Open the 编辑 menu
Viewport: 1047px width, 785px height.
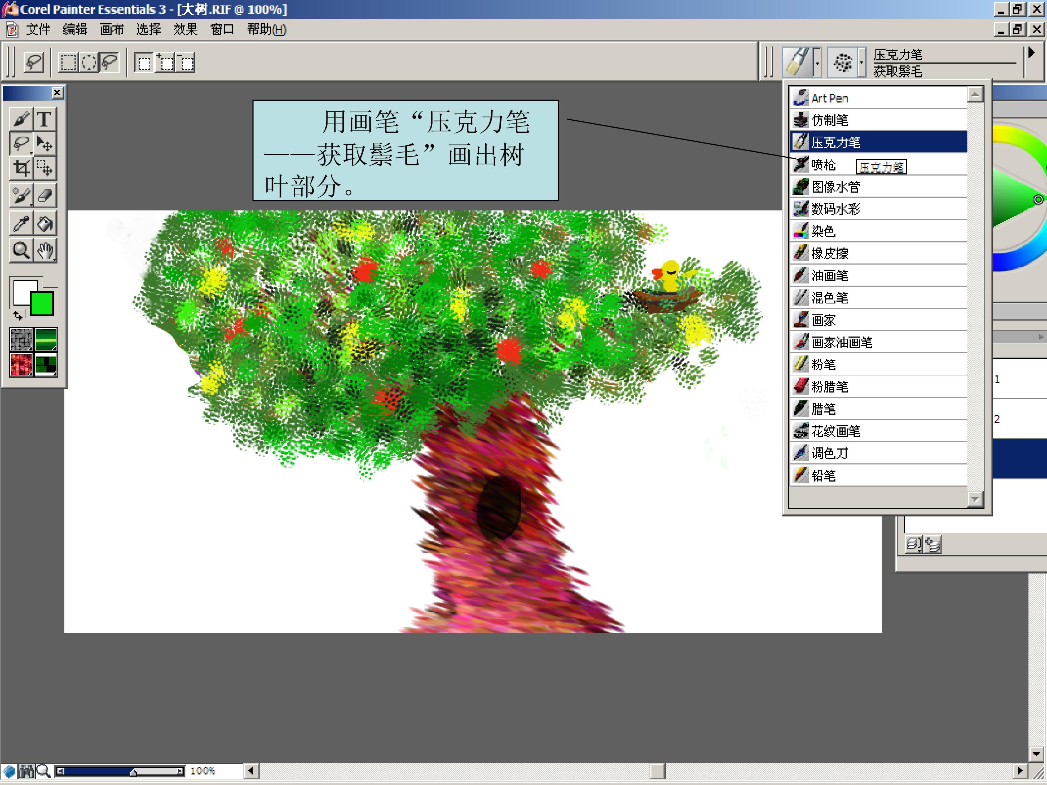coord(75,30)
